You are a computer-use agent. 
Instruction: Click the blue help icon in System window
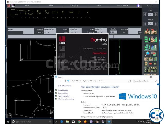pos(158,84)
